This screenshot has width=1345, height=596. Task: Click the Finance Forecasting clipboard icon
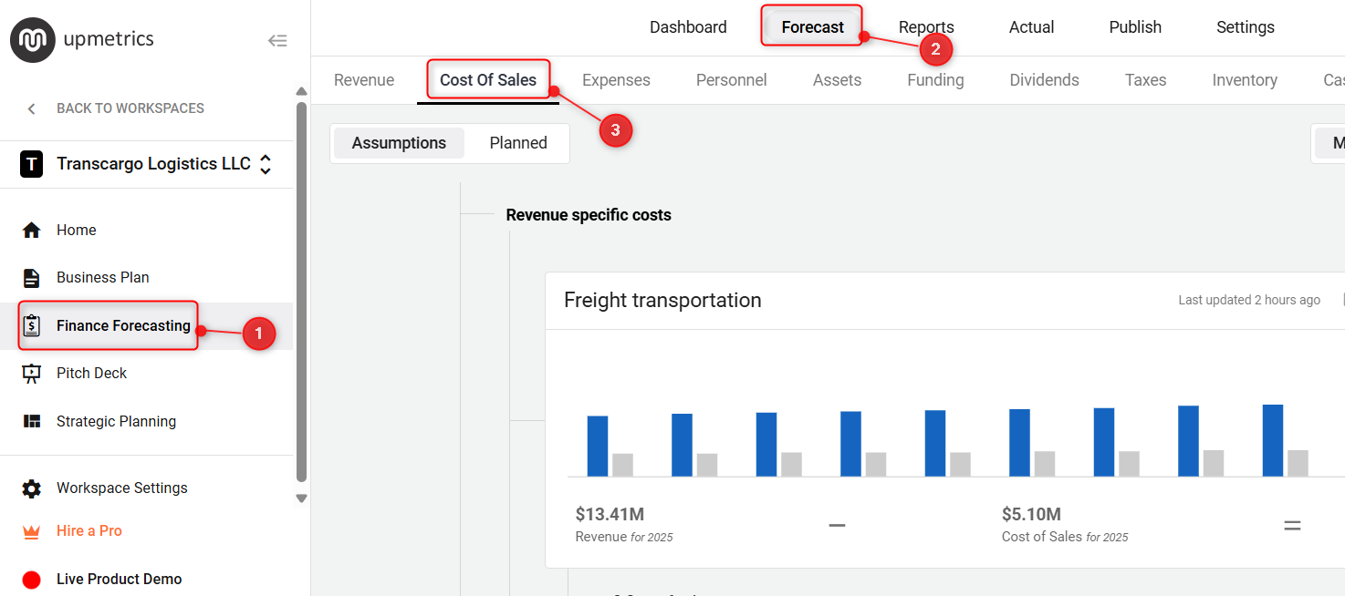(32, 325)
